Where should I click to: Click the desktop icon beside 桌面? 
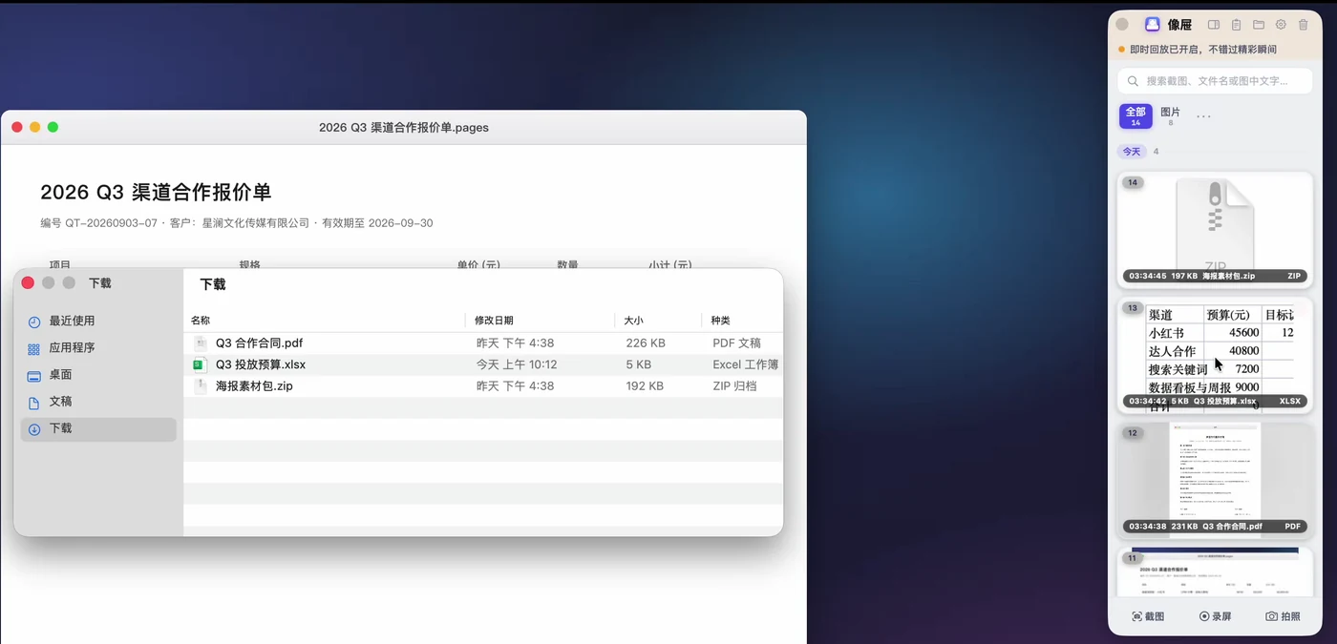click(x=34, y=376)
